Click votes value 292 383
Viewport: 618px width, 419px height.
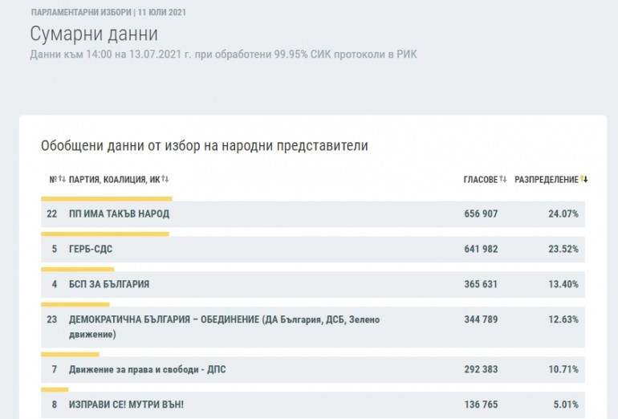pyautogui.click(x=481, y=370)
